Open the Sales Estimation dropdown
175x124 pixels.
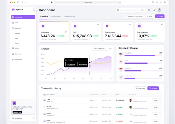(x=100, y=49)
